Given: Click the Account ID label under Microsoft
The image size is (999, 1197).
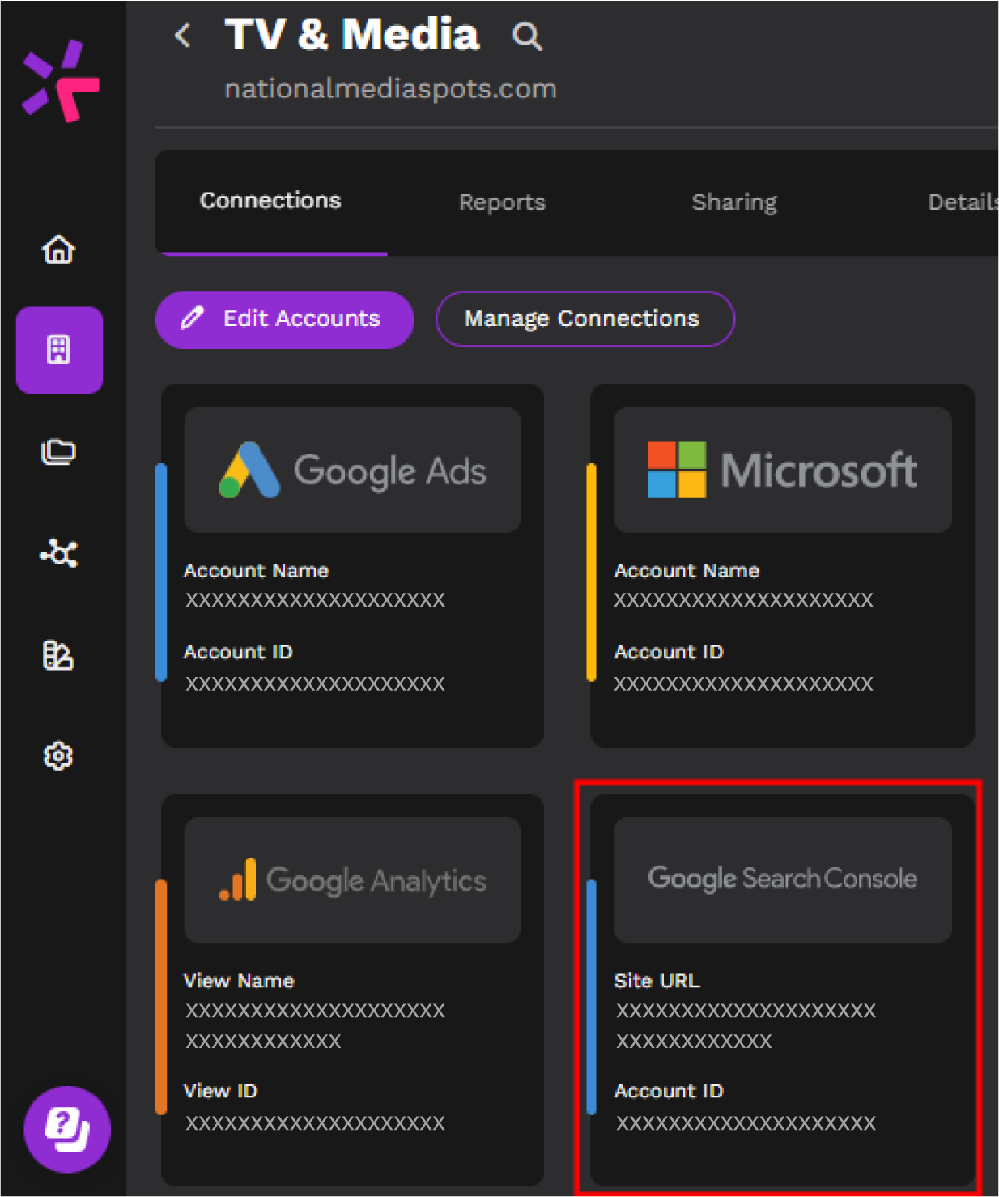Looking at the screenshot, I should (x=669, y=652).
